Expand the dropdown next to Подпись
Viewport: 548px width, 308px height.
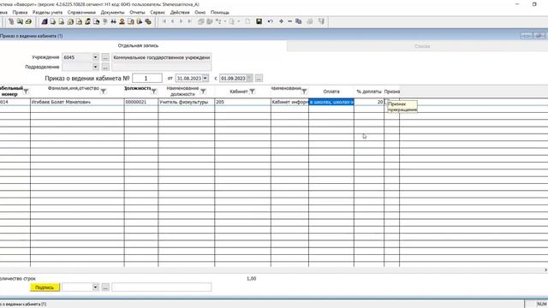[95, 287]
